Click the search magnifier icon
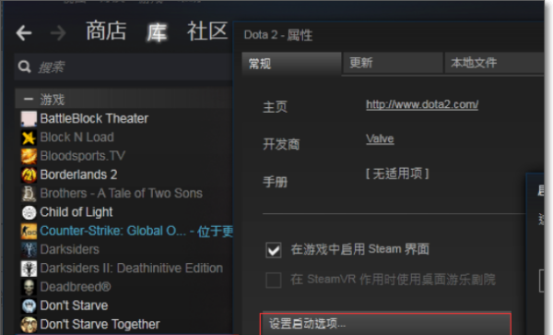 pos(24,66)
